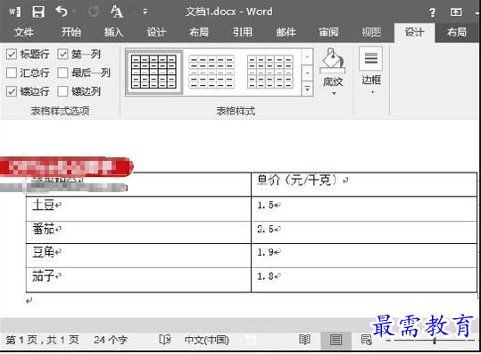The image size is (481, 354).
Task: Click the Word application icon in the title bar
Action: [14, 12]
